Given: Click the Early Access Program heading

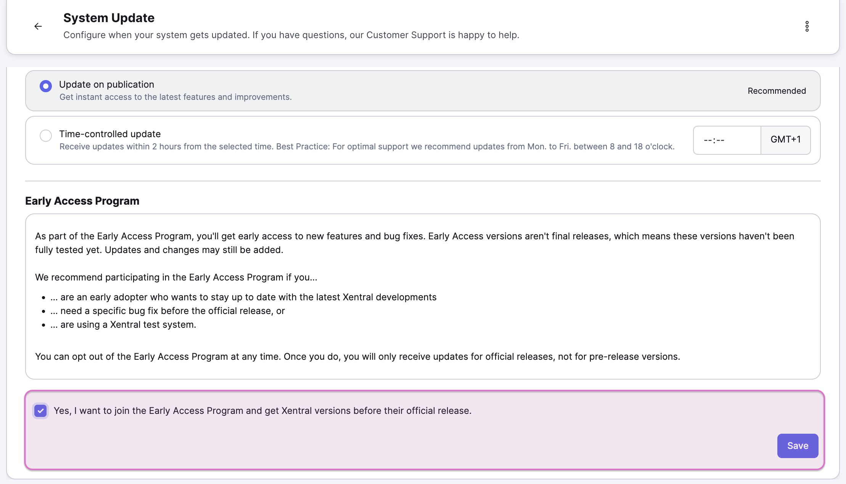Looking at the screenshot, I should coord(82,201).
